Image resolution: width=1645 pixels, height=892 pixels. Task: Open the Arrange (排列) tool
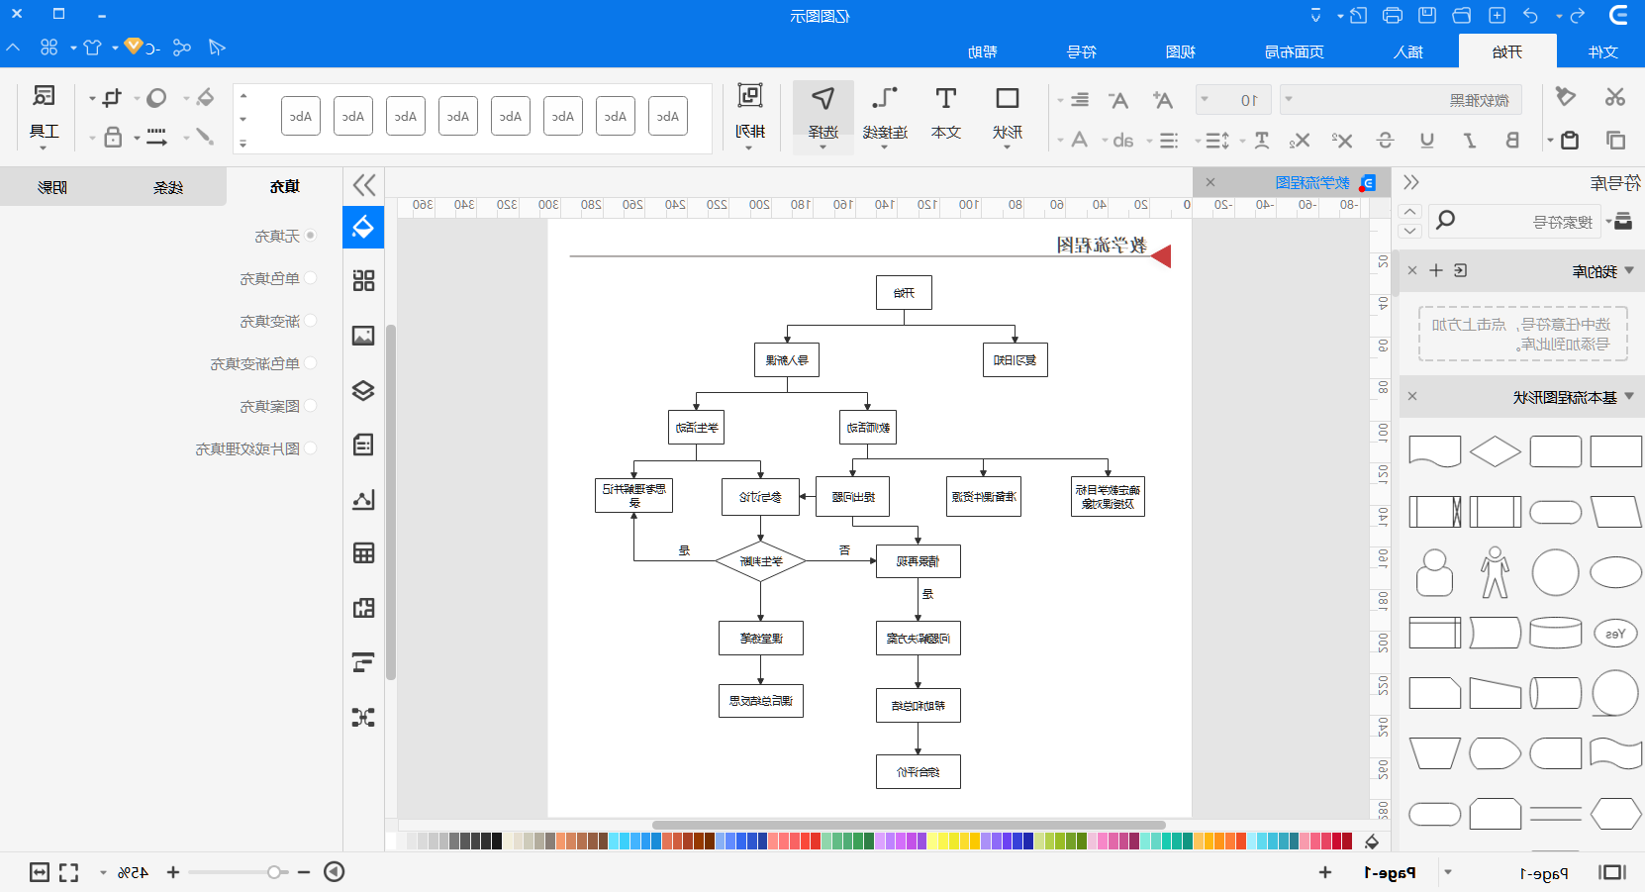750,115
